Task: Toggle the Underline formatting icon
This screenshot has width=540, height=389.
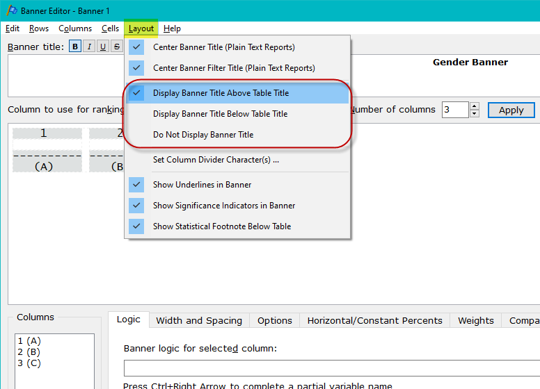Action: click(103, 47)
